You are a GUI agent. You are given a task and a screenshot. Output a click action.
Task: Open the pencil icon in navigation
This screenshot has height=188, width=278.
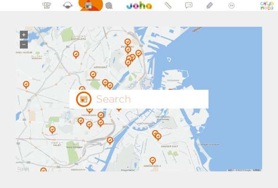[210, 6]
